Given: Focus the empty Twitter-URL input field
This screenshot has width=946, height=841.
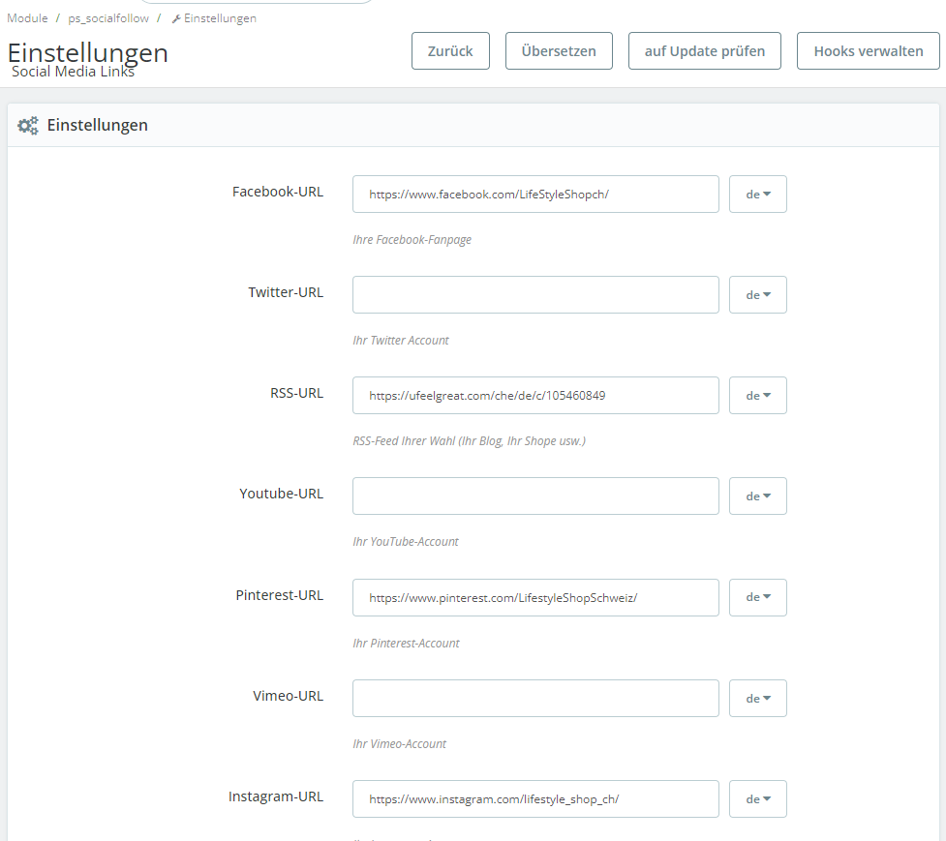Looking at the screenshot, I should click(535, 295).
